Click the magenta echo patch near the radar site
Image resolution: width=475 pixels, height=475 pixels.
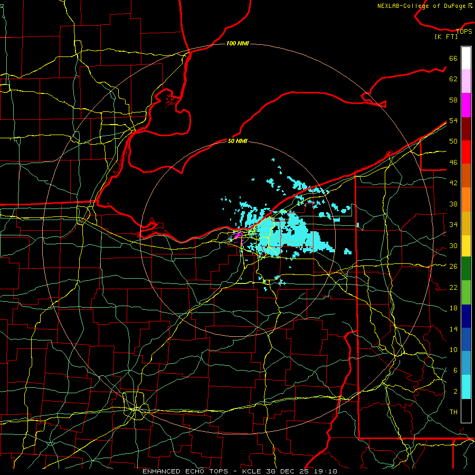239,235
